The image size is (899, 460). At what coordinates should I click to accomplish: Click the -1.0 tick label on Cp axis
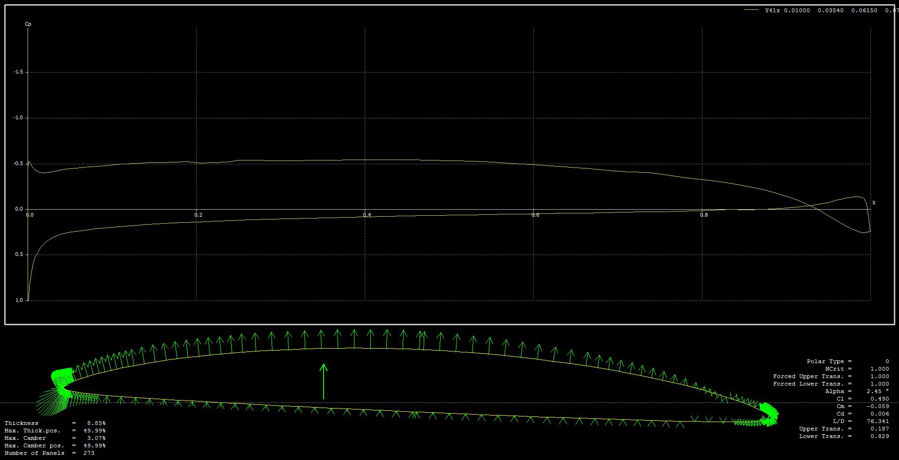[18, 118]
